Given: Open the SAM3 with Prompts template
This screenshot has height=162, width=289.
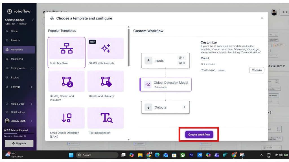Looking at the screenshot, I should 106,48.
